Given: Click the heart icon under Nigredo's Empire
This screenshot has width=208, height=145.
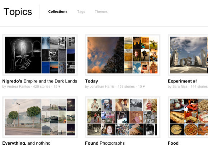Looking at the screenshot, I should (59, 87).
